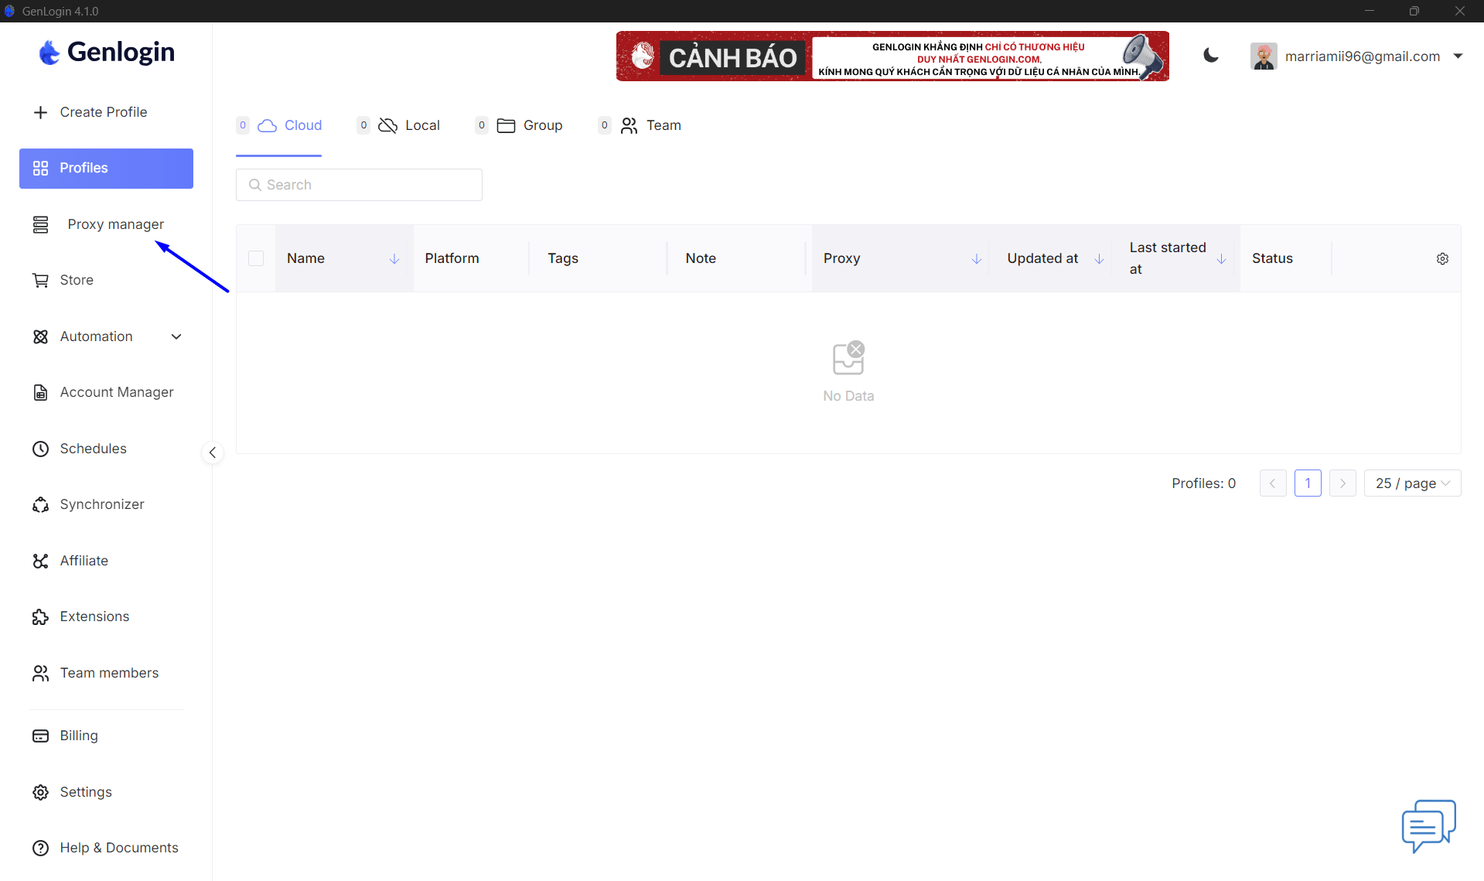Expand the Automation submenu chevron
The height and width of the screenshot is (881, 1484).
(176, 336)
